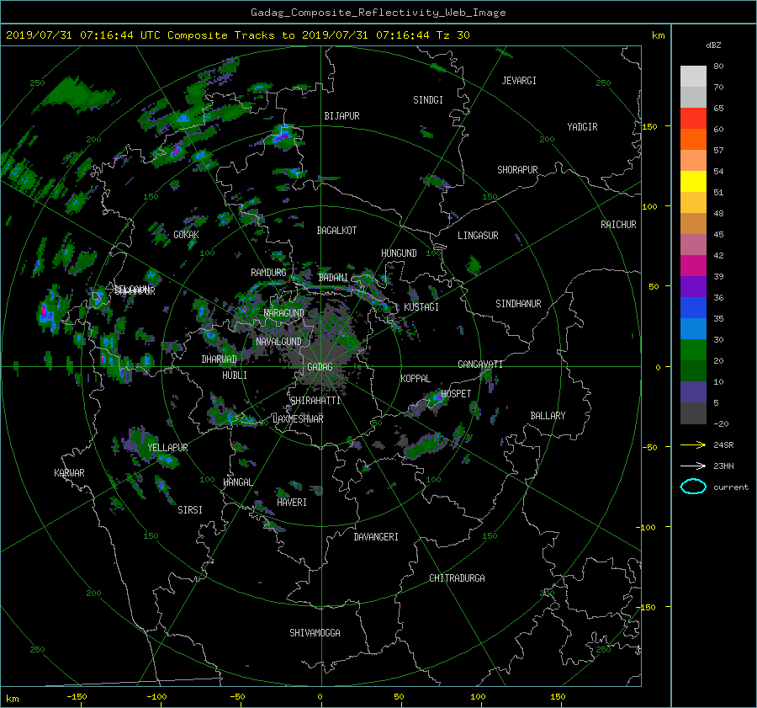This screenshot has height=708, width=757.
Task: Select the 'CHITRADURGA' city label
Action: (457, 578)
